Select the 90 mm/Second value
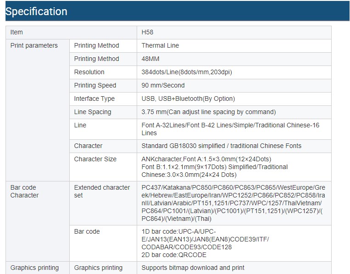This screenshot has height=274, width=350. point(163,85)
